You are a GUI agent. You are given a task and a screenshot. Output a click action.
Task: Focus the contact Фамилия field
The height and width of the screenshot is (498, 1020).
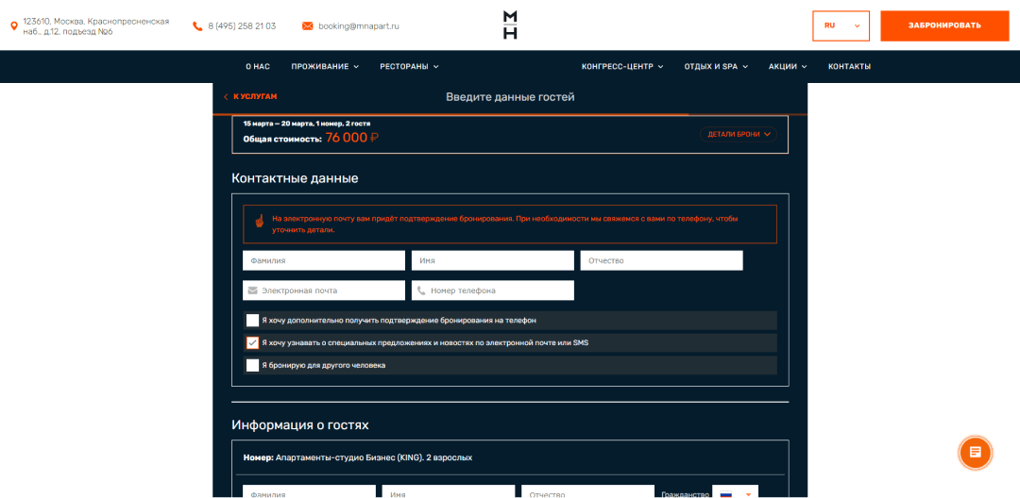(x=324, y=260)
